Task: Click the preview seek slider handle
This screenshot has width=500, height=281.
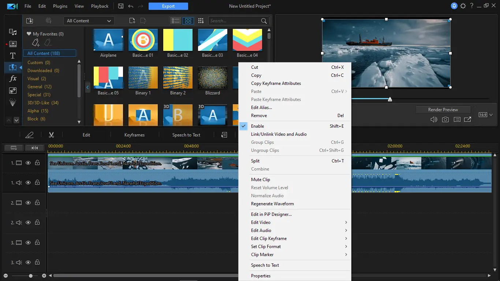Action: [x=390, y=99]
